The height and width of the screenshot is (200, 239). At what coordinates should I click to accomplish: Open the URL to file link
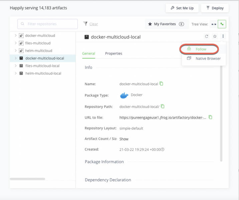click(163, 118)
